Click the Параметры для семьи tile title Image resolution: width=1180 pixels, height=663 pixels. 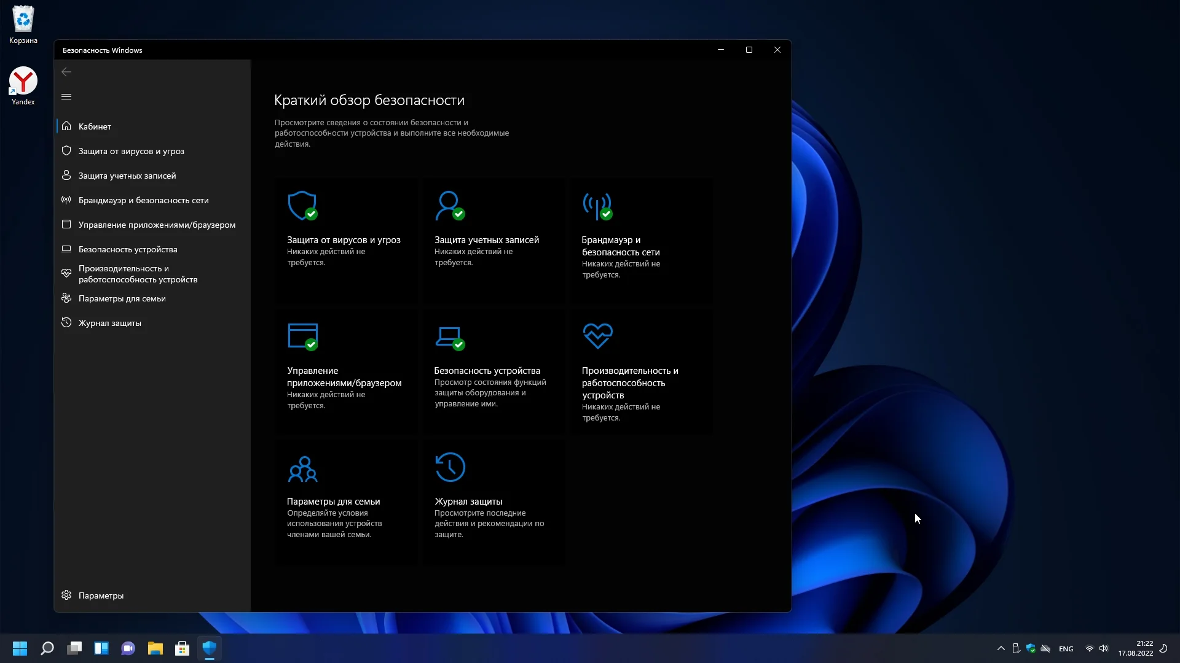click(333, 502)
